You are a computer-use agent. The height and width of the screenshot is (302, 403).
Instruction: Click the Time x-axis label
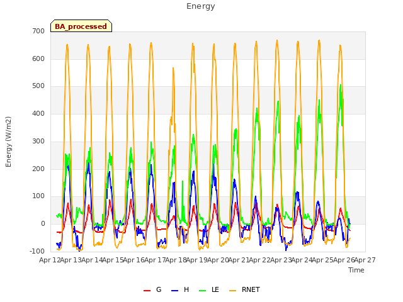[356, 270]
